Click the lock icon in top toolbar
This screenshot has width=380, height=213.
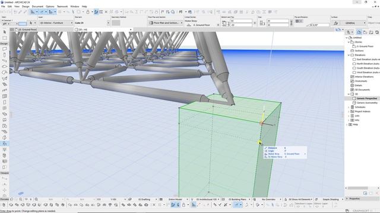pyautogui.click(x=88, y=12)
